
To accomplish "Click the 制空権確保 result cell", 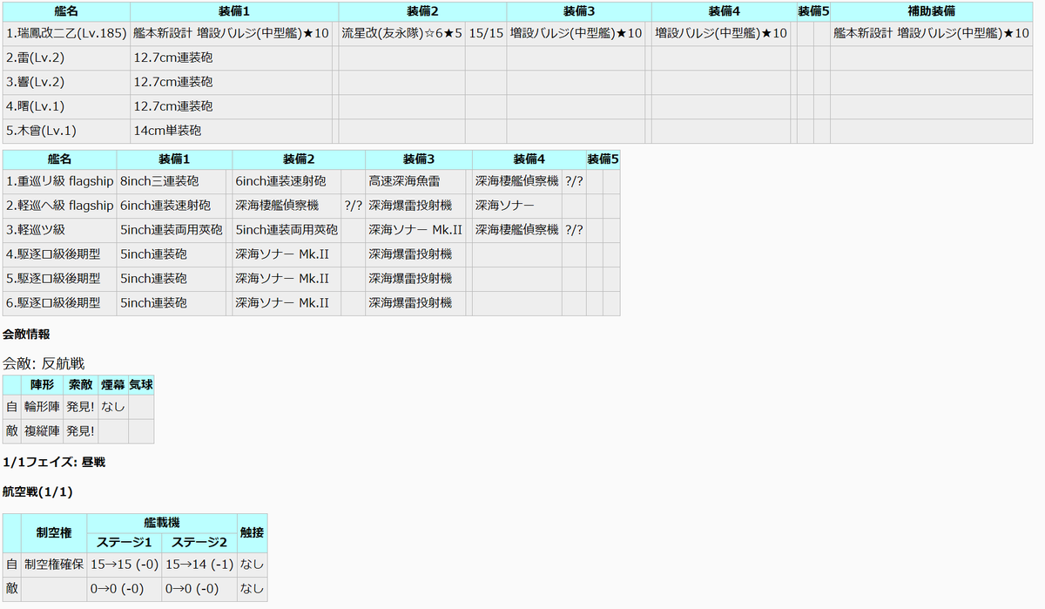I will pyautogui.click(x=54, y=565).
